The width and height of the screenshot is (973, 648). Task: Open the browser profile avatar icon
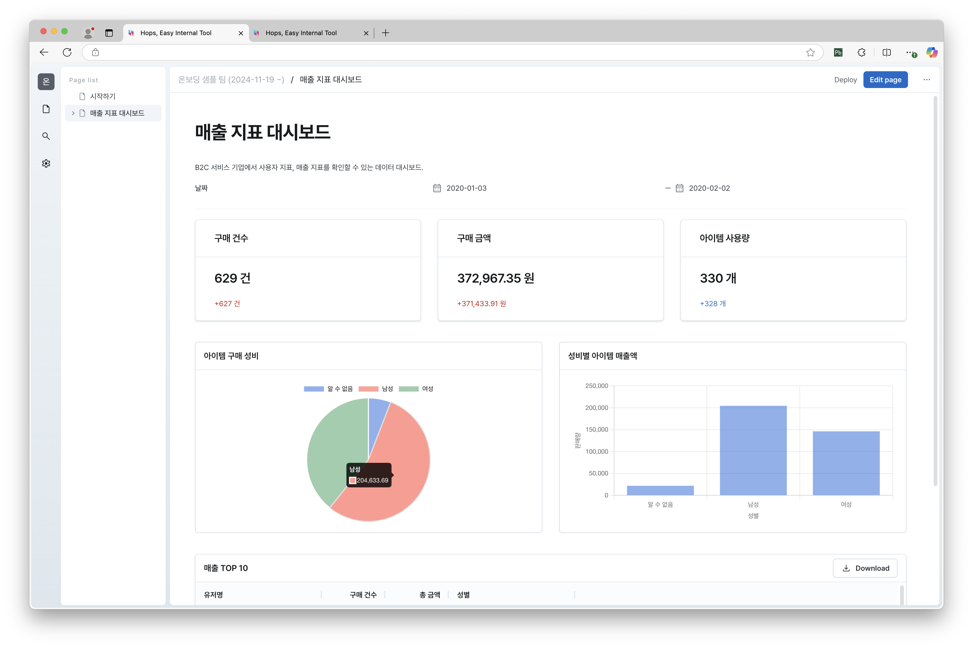click(88, 33)
